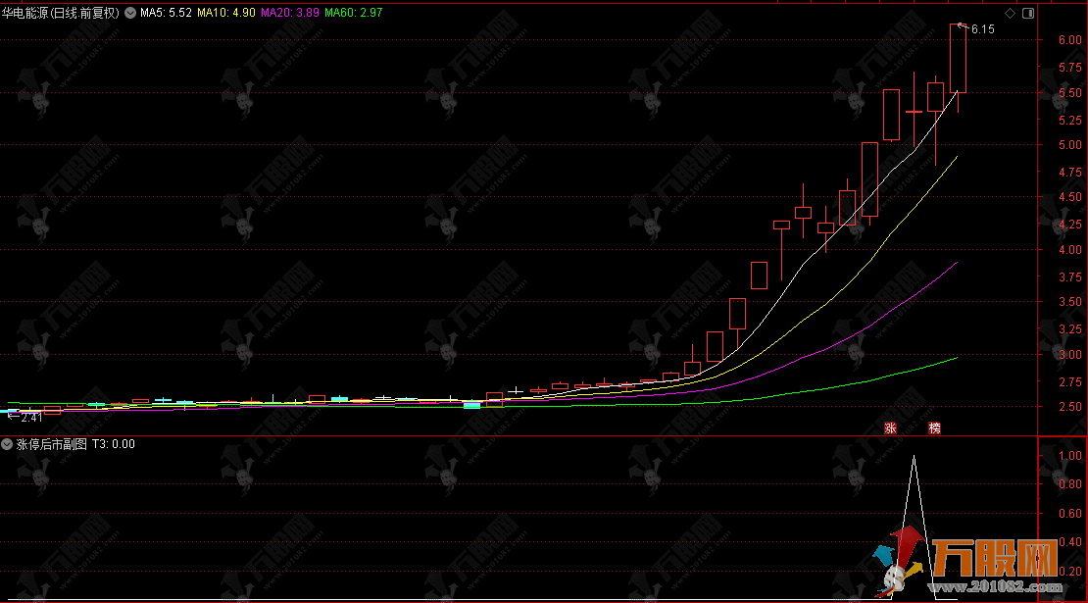Click the 涨停后市副图 indicator name

coord(51,444)
